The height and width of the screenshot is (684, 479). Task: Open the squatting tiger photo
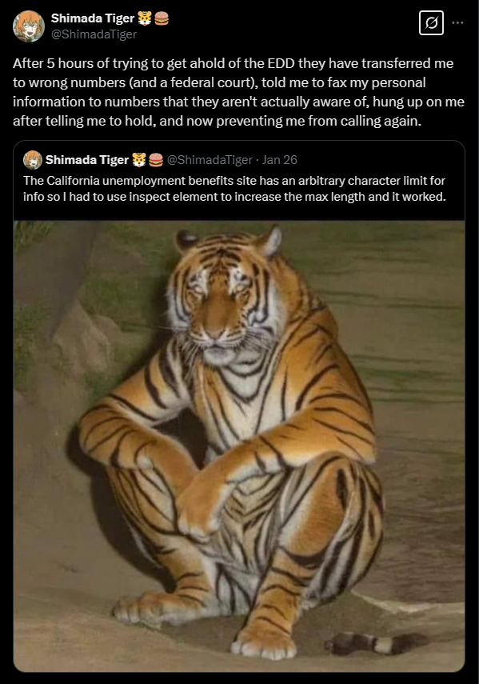(239, 446)
